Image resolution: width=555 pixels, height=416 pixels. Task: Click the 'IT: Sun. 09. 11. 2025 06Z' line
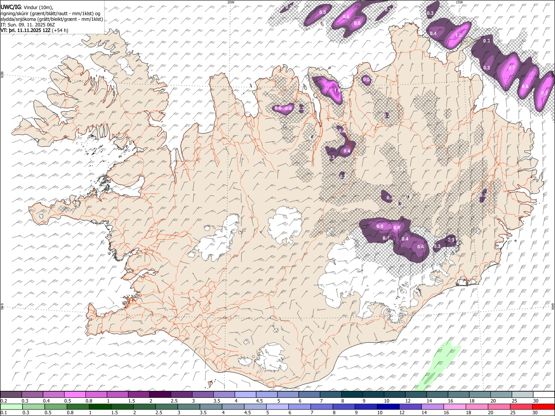tap(28, 25)
